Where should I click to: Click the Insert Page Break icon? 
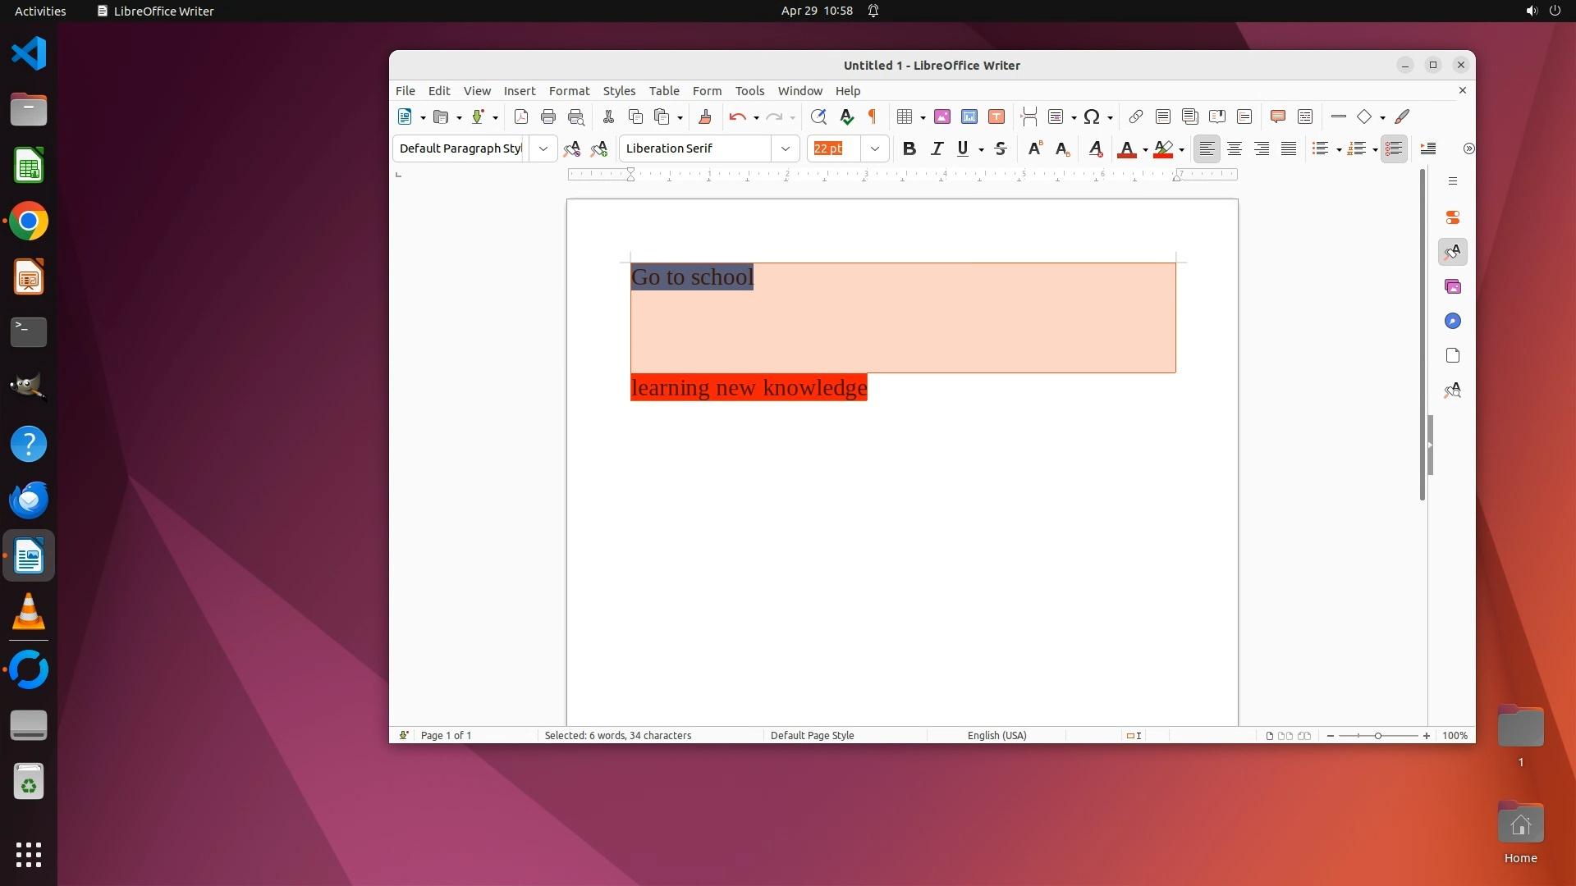pyautogui.click(x=1029, y=116)
